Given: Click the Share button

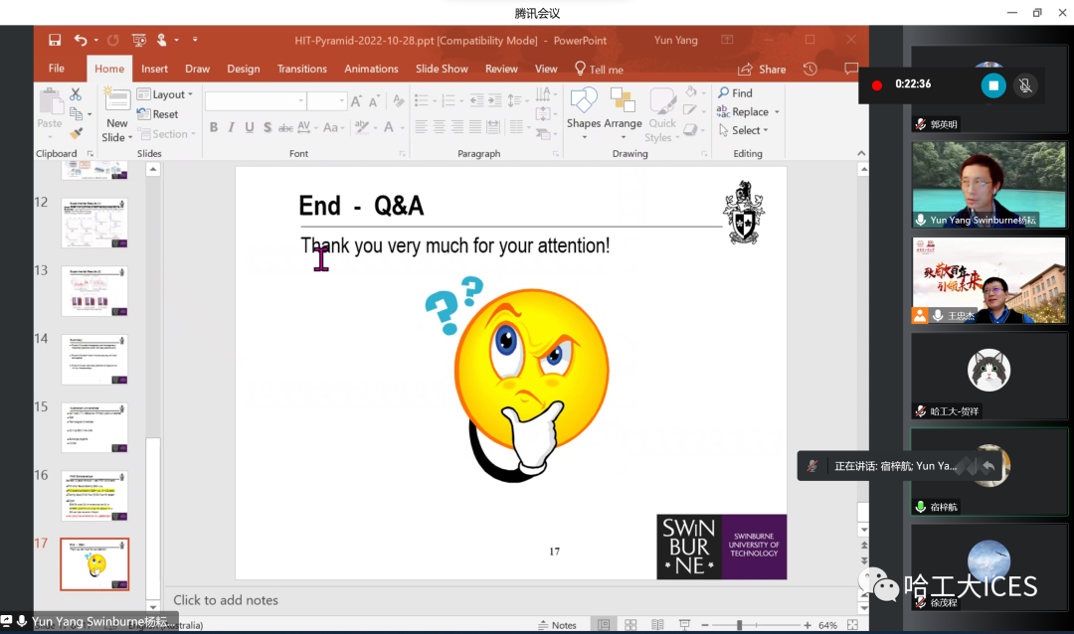Looking at the screenshot, I should coord(762,70).
